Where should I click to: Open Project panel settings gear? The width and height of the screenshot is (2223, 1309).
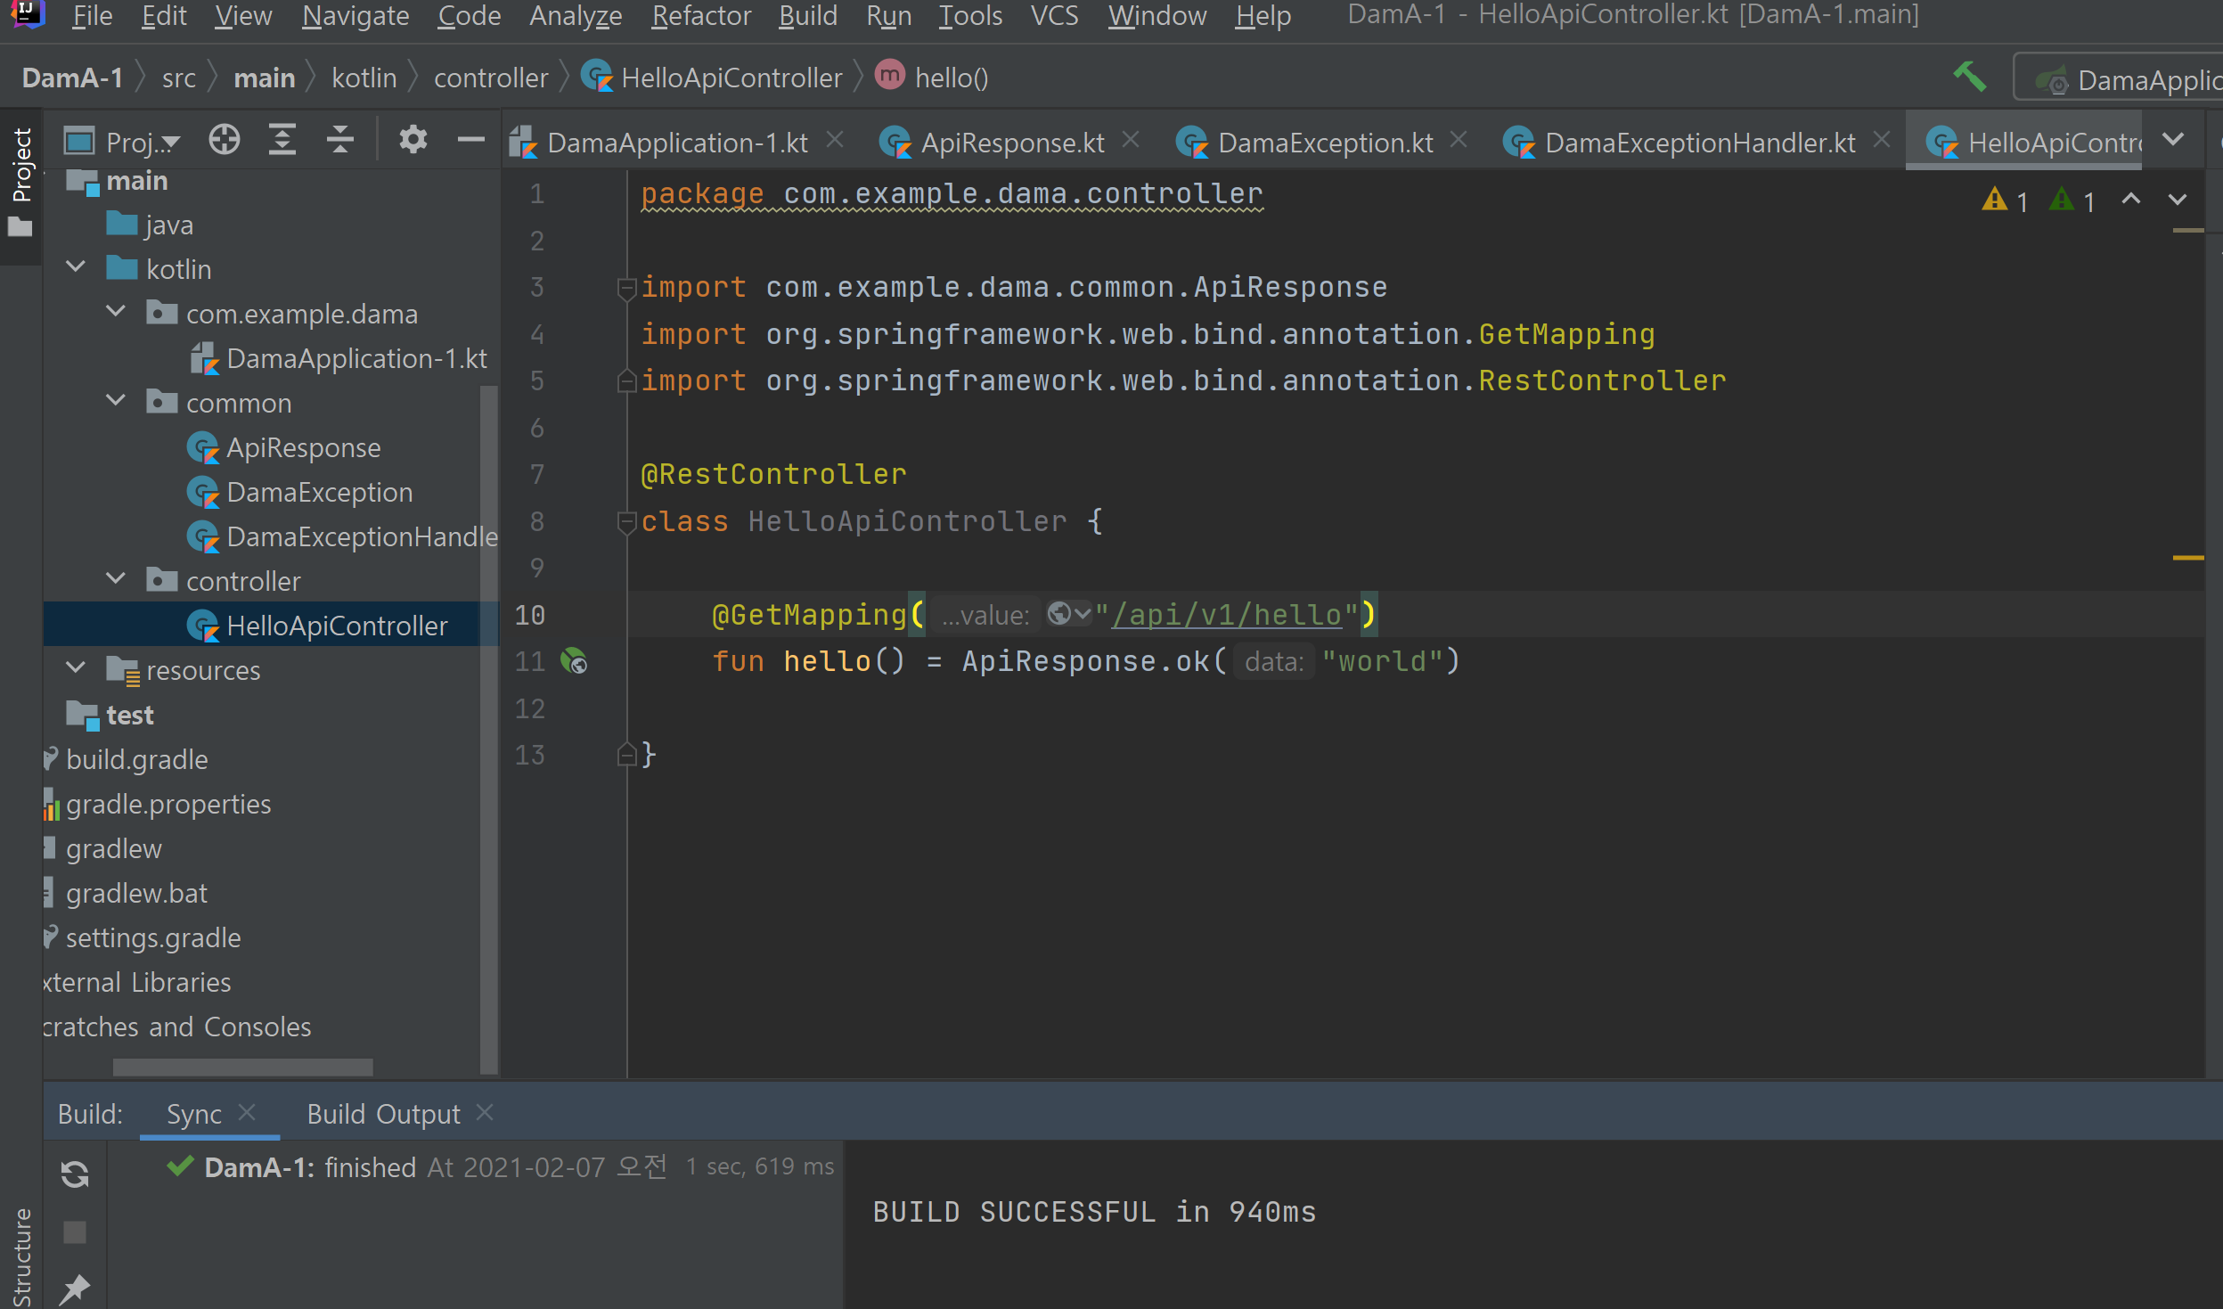pyautogui.click(x=413, y=140)
